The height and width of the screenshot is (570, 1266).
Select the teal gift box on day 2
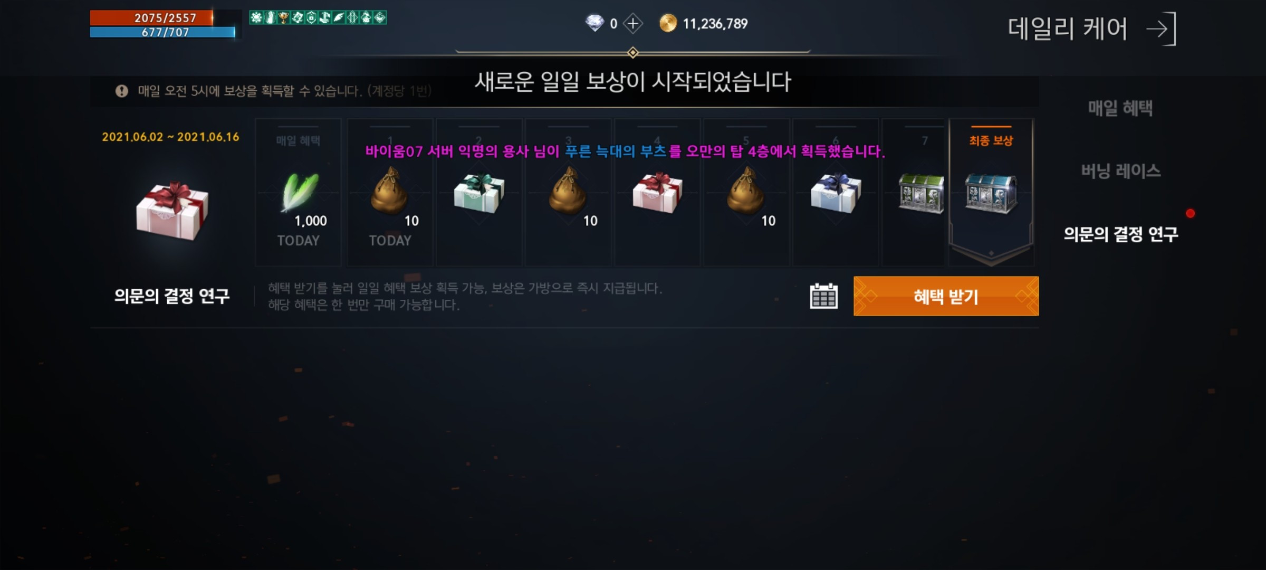(x=478, y=193)
